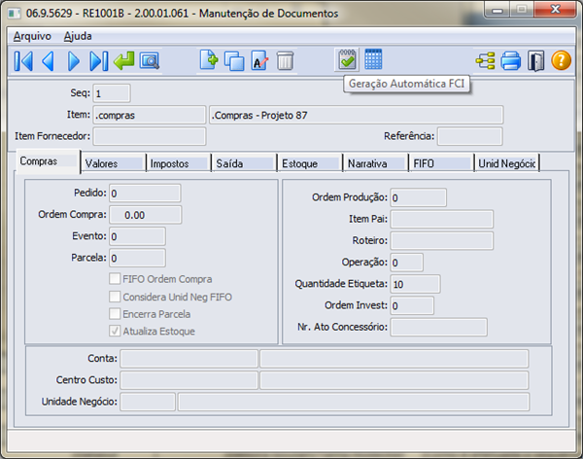
Task: Modify the record with edit icon
Action: coord(259,60)
